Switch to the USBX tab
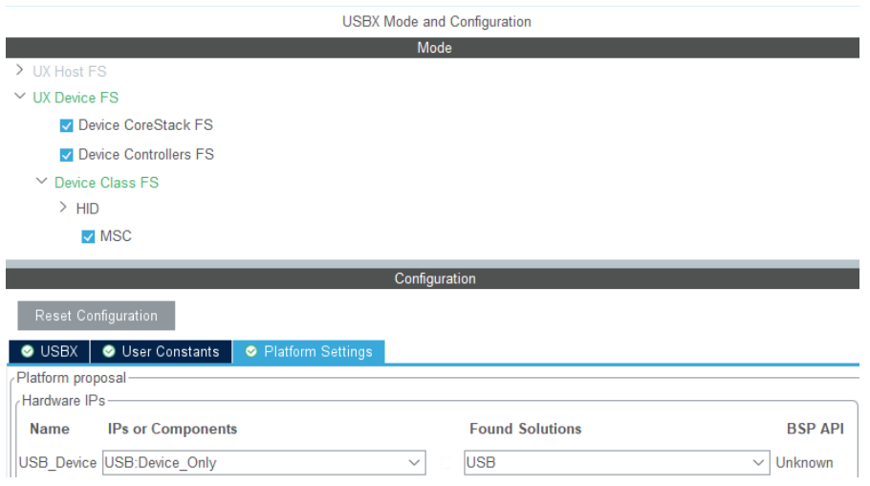Image resolution: width=870 pixels, height=486 pixels. (x=50, y=352)
